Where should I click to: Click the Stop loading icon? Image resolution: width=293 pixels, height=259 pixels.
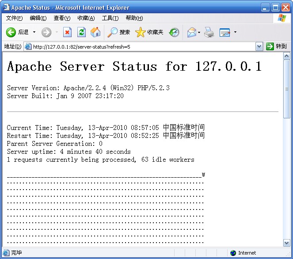coord(67,32)
